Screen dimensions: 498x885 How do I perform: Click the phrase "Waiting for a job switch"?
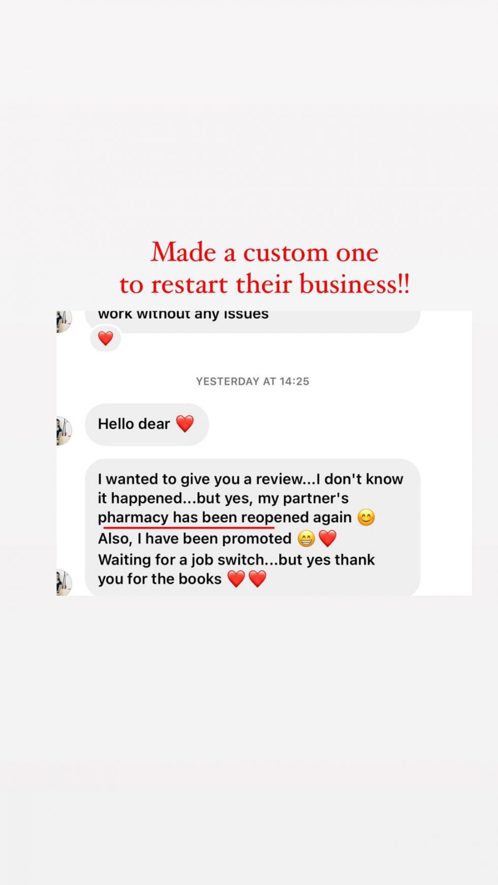click(181, 560)
